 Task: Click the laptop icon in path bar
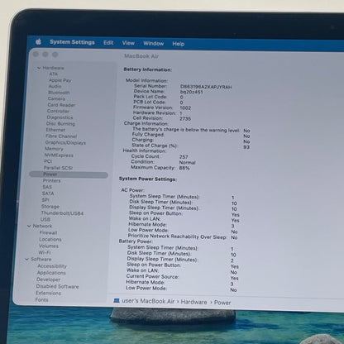(117, 300)
